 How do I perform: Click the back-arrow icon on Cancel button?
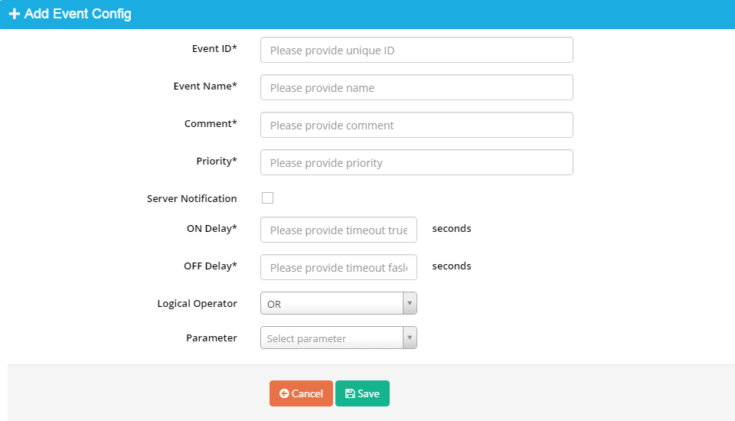(284, 393)
